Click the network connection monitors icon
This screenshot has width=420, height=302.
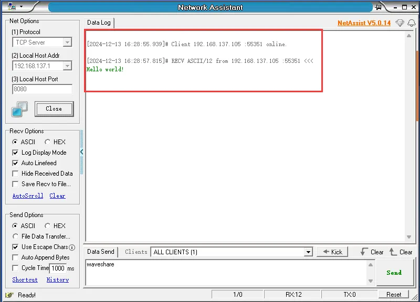[x=19, y=109]
